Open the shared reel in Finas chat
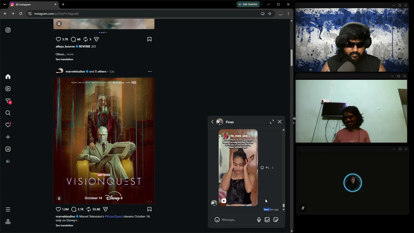Viewport: 414px width, 233px height. point(238,168)
